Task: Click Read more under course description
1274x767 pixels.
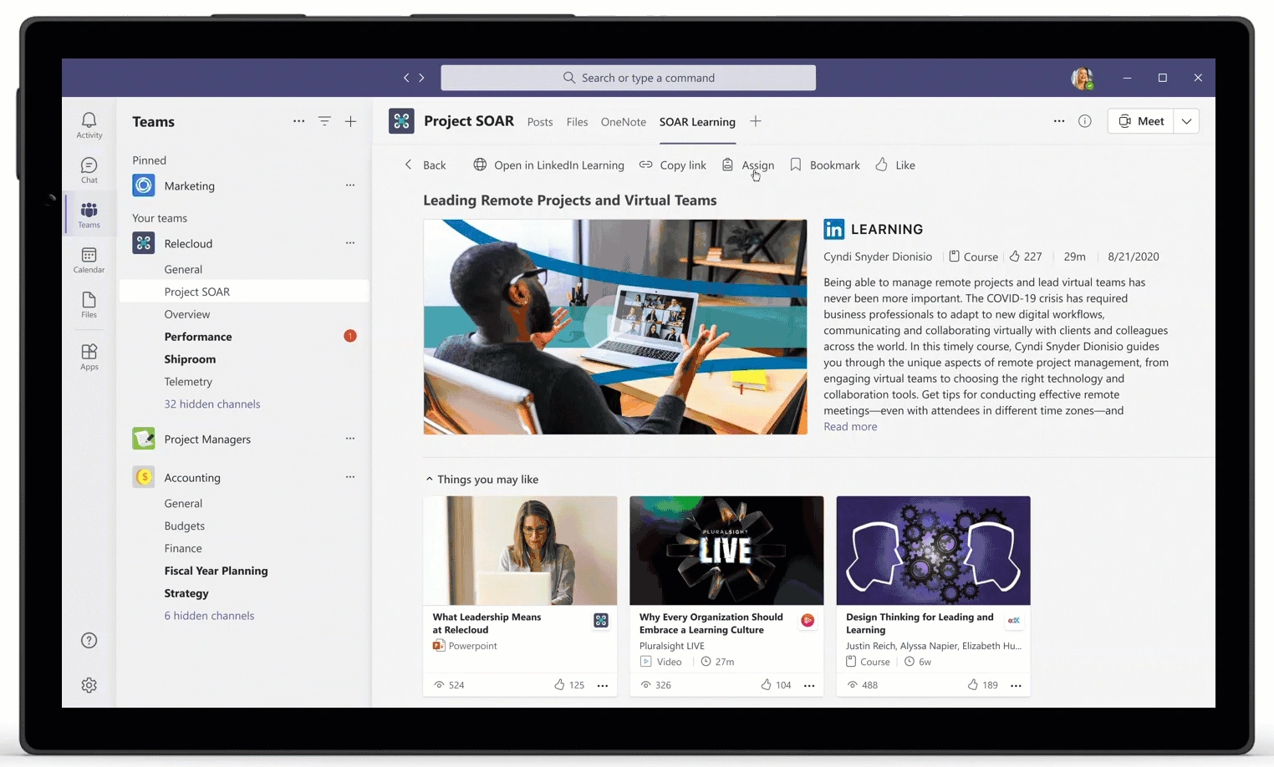Action: [x=850, y=426]
